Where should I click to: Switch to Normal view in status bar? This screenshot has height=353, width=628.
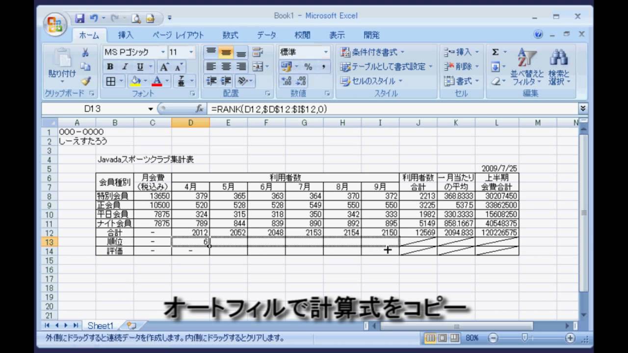(430, 338)
